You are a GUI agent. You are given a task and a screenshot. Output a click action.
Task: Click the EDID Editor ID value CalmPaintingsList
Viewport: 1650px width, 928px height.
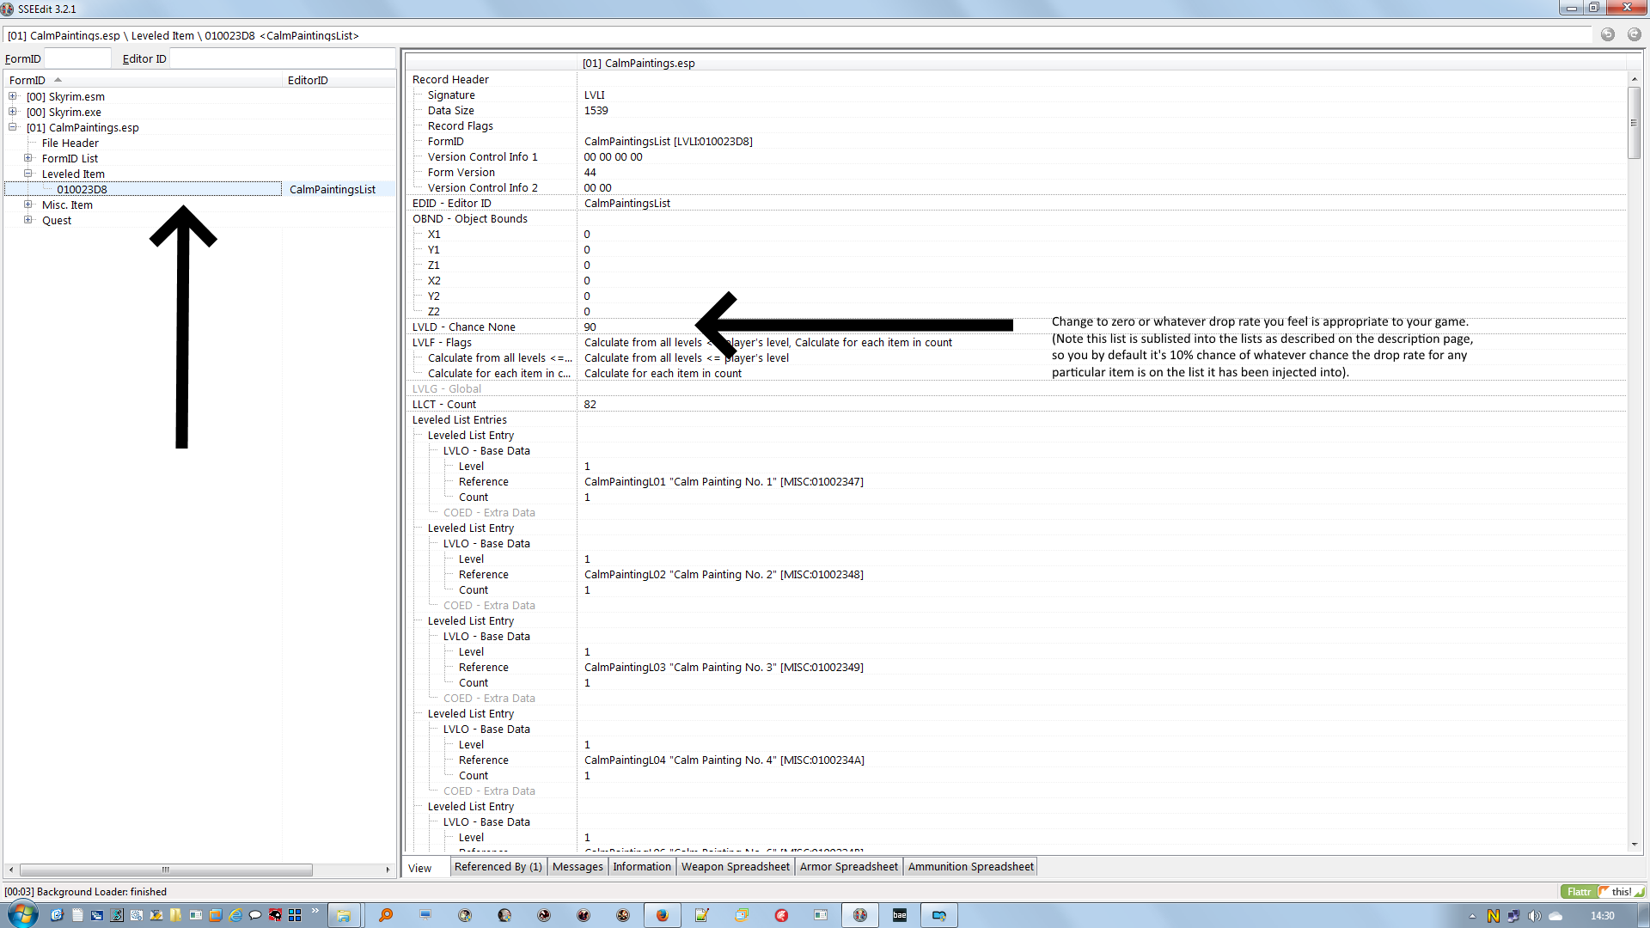tap(627, 203)
